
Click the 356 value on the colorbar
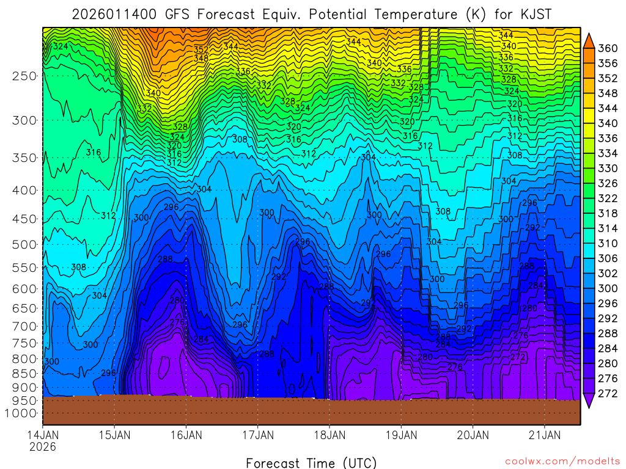608,64
